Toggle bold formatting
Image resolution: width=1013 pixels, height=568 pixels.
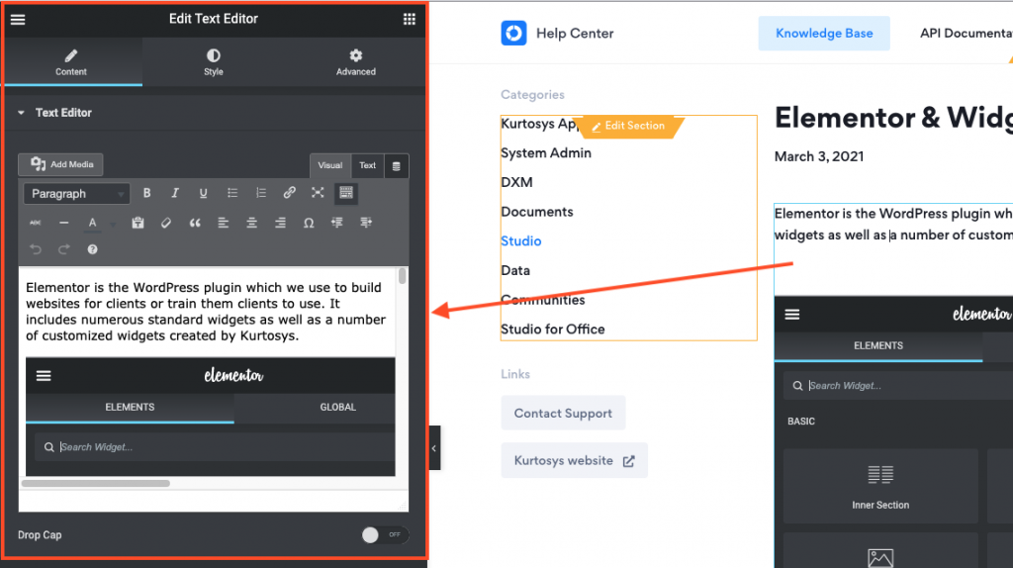[146, 193]
